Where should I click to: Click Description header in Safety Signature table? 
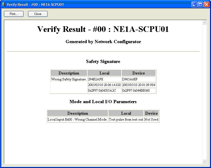coord(69,73)
